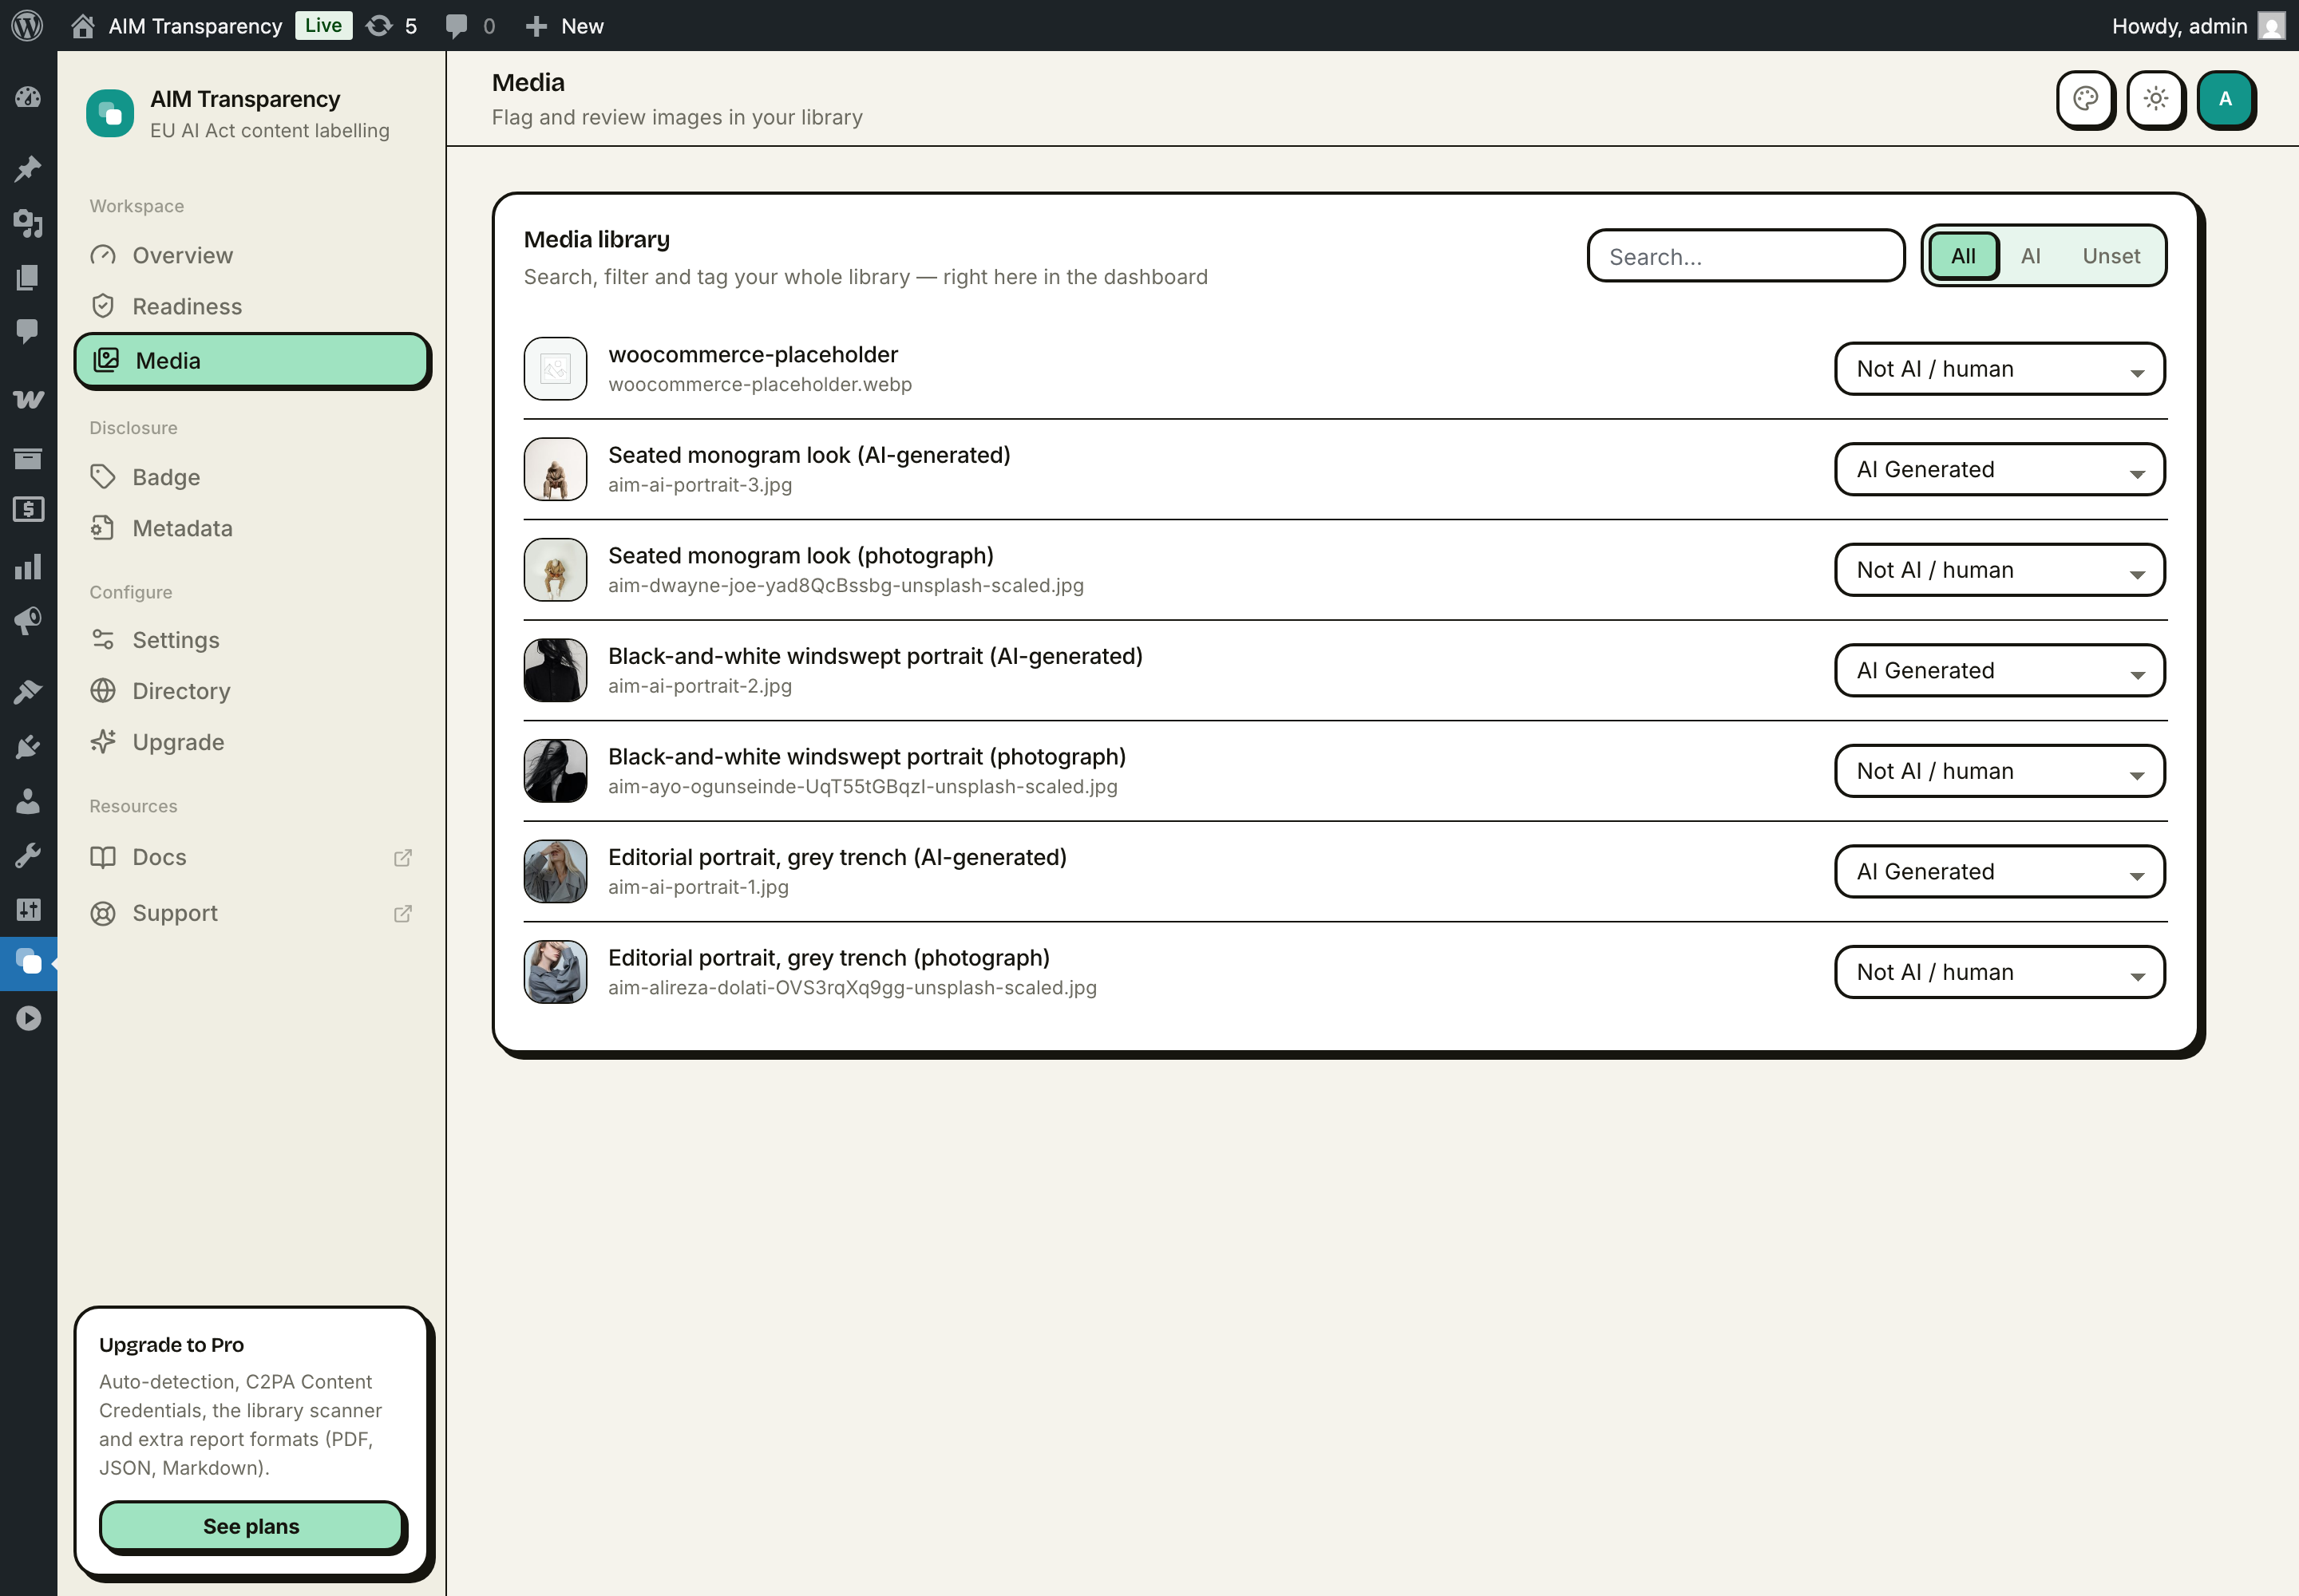The width and height of the screenshot is (2299, 1596).
Task: Open Analytics via the bar chart icon
Action: pyautogui.click(x=28, y=567)
